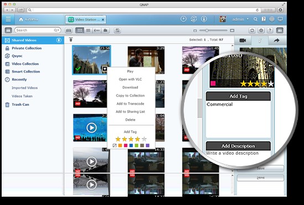
Task: Open the video camera info tab
Action: (x=243, y=40)
